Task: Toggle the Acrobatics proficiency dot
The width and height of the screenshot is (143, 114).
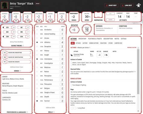Action: pyautogui.click(x=37, y=30)
